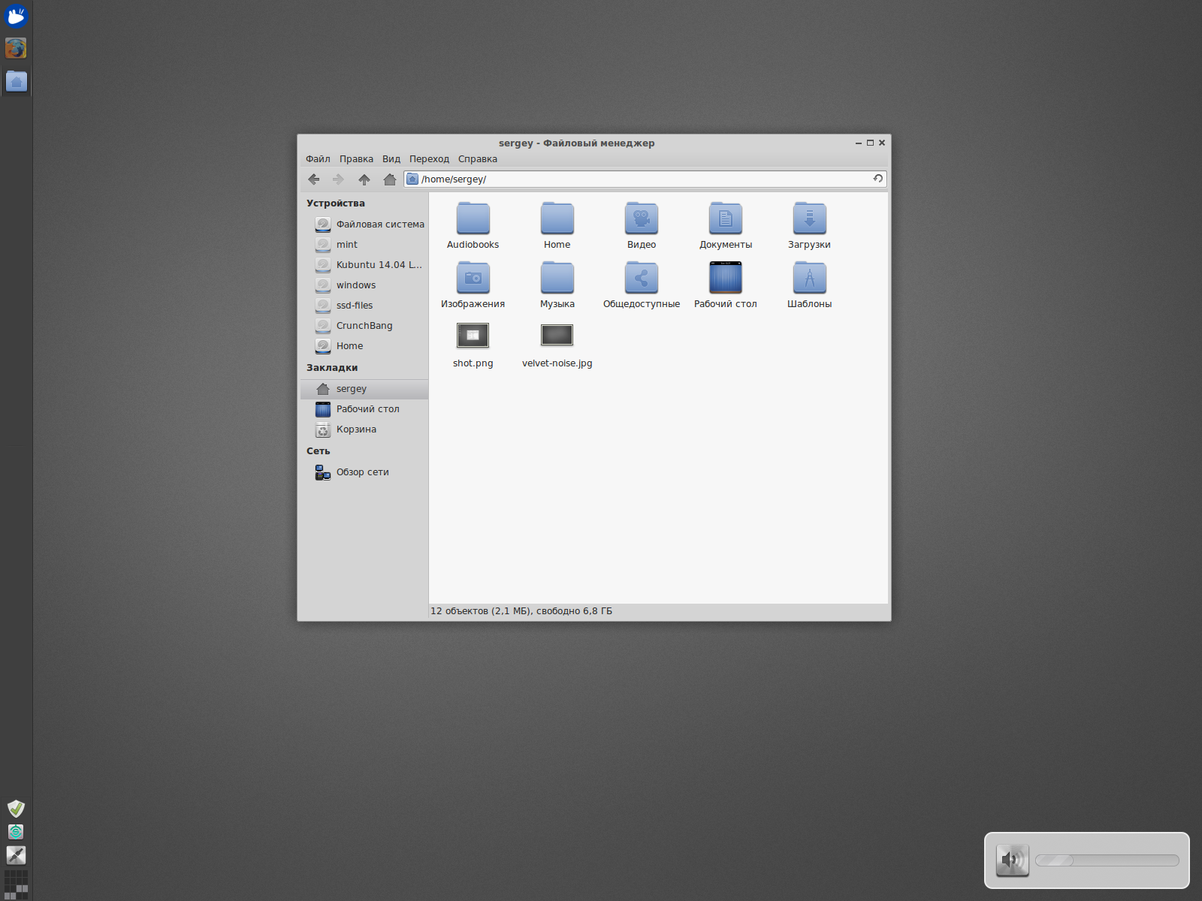This screenshot has width=1202, height=901.
Task: Reload the current folder view
Action: click(877, 179)
